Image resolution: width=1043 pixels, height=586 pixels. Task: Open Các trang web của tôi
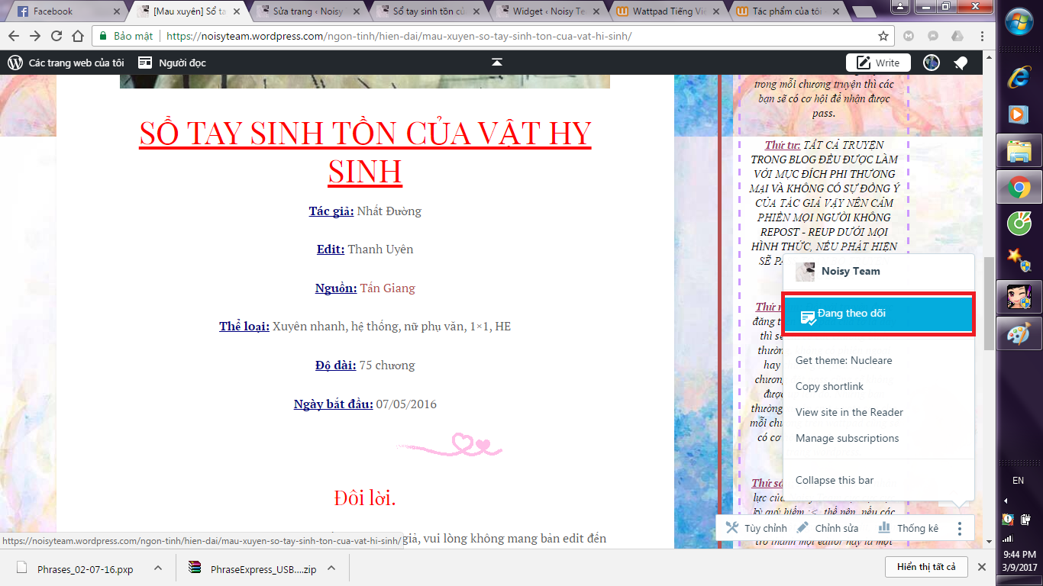pyautogui.click(x=66, y=63)
